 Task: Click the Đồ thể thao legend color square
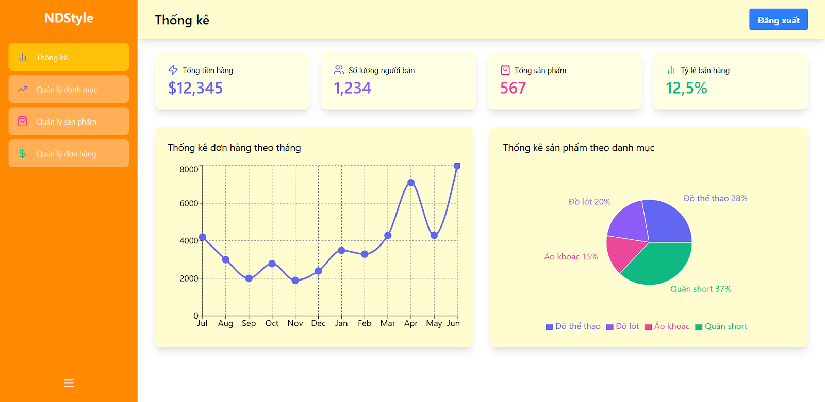pos(550,327)
